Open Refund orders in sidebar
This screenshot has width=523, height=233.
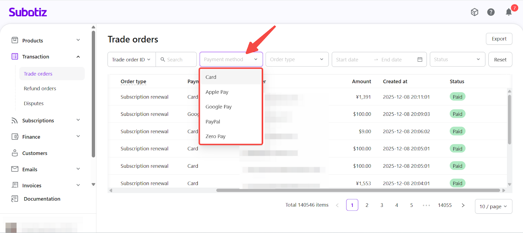(x=40, y=88)
